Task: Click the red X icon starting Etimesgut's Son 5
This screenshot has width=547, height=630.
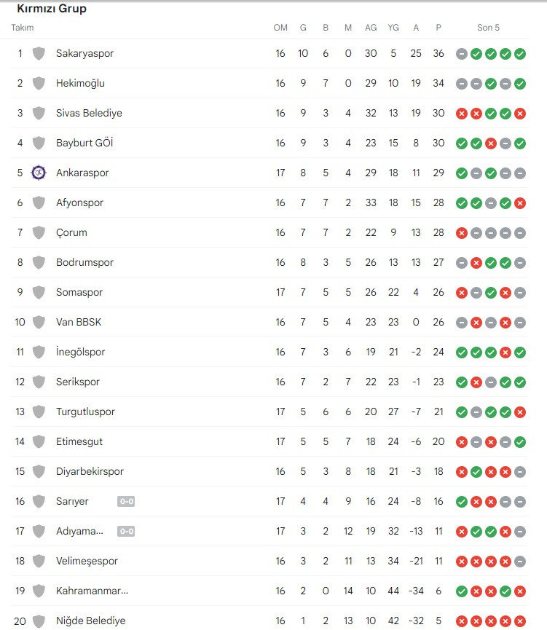Action: (x=462, y=441)
